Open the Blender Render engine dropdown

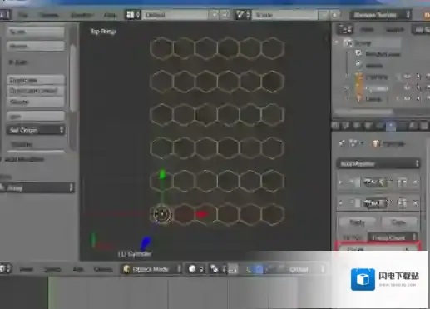381,15
